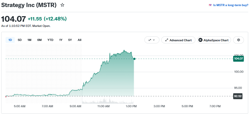Select the 5D time range tab
The width and height of the screenshot is (251, 114).
coord(20,40)
